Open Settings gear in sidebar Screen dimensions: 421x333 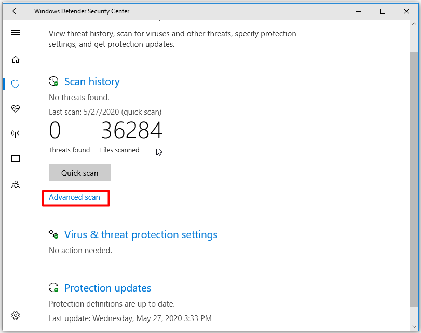pos(16,315)
